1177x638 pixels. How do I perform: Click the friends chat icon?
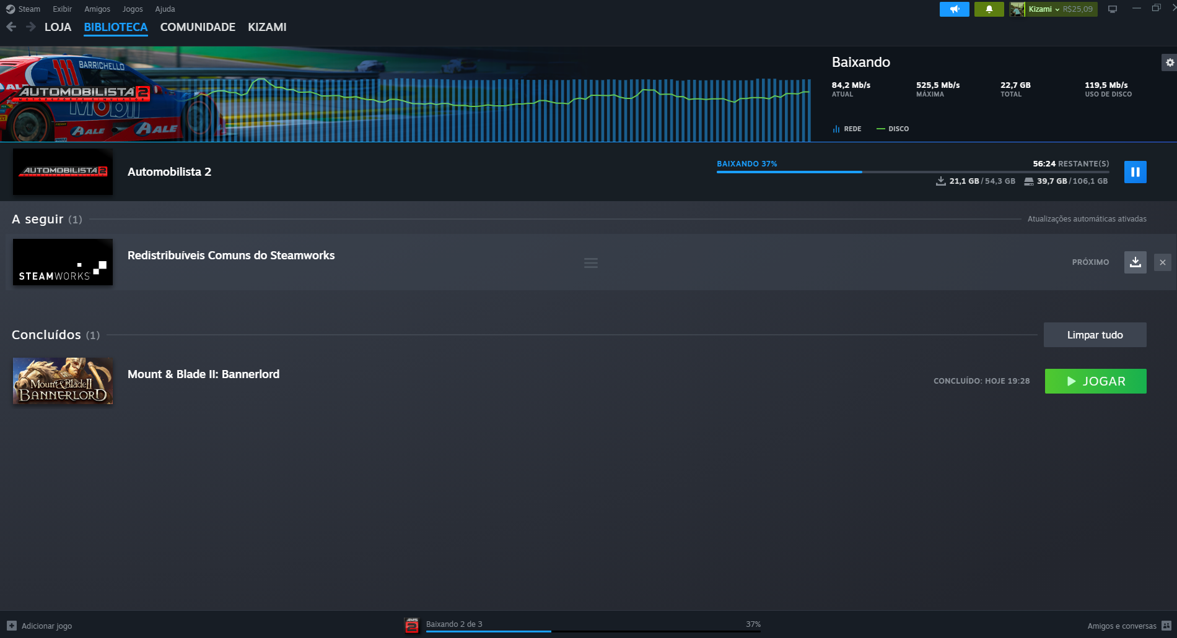coord(1166,626)
